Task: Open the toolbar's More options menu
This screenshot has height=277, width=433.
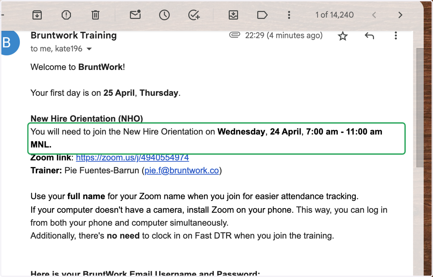Action: coord(289,15)
